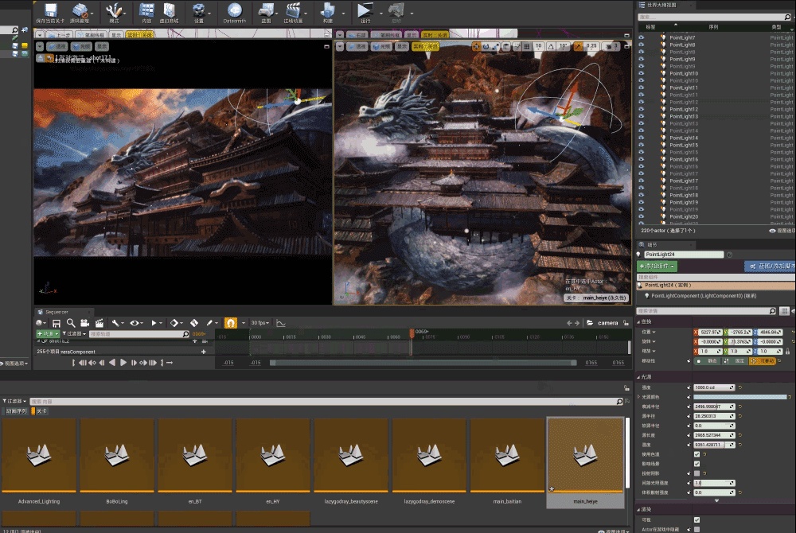This screenshot has width=796, height=533.
Task: Open the Datasmith import tool
Action: click(235, 11)
